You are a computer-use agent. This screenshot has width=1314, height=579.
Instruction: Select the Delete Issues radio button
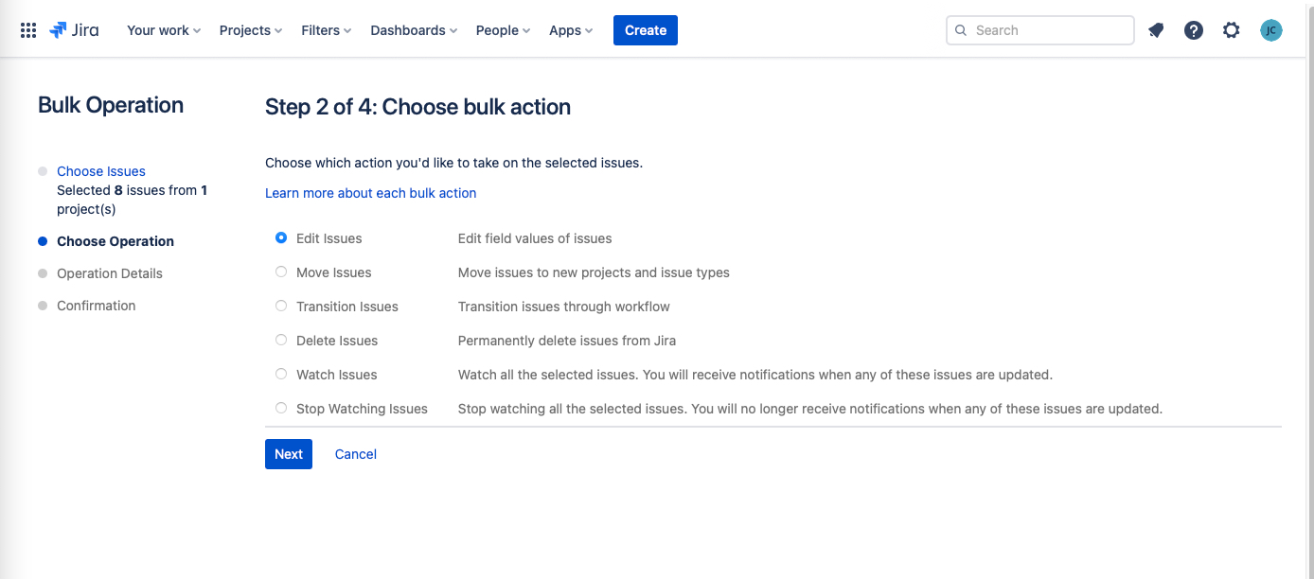(281, 341)
